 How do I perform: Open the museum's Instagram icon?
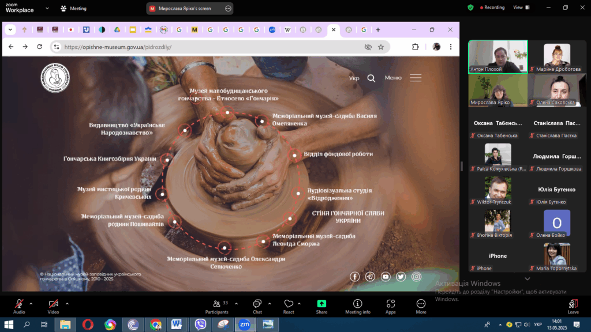(x=416, y=277)
